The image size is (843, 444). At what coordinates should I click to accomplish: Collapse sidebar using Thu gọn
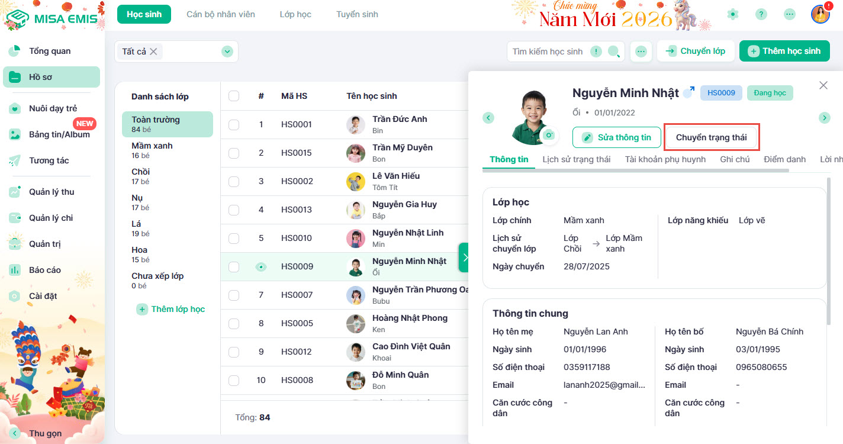point(45,433)
